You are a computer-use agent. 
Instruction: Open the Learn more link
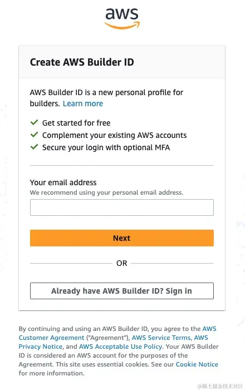click(83, 103)
